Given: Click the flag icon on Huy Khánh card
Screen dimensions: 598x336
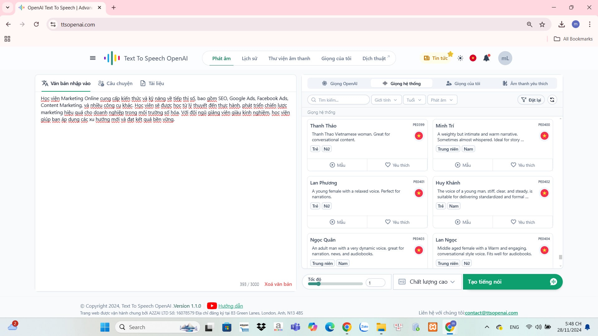Looking at the screenshot, I should 544,193.
